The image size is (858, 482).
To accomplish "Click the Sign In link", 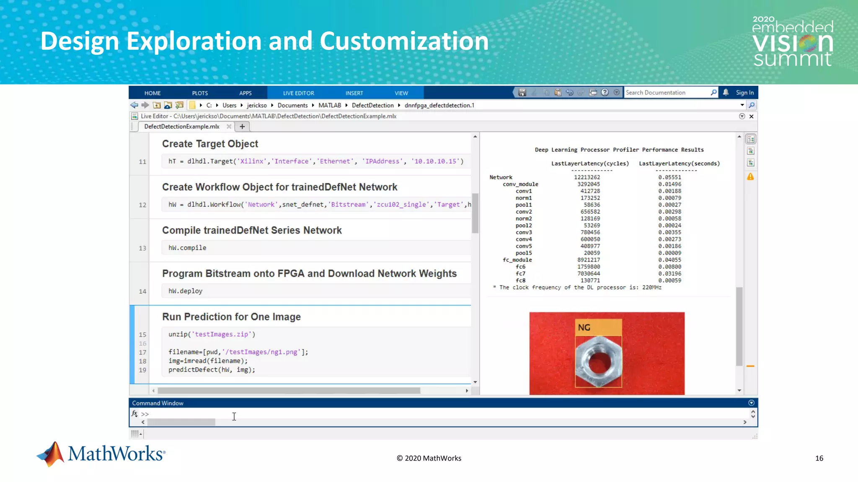I will (x=744, y=92).
